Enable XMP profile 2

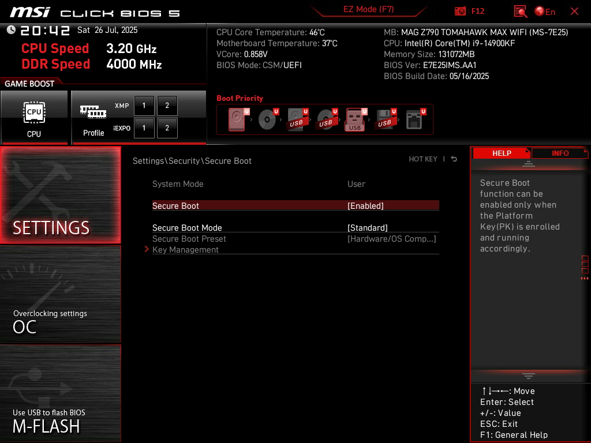click(x=167, y=106)
